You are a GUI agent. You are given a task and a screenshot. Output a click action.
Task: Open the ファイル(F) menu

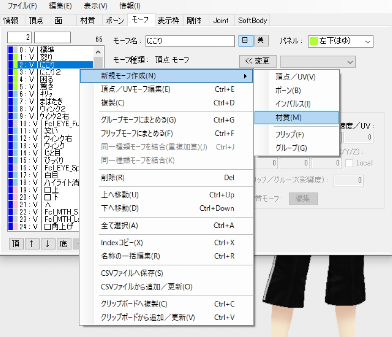[22, 5]
